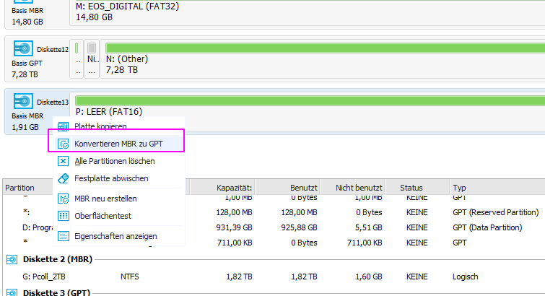Click the Alle Partitionen löschen X icon

click(63, 161)
